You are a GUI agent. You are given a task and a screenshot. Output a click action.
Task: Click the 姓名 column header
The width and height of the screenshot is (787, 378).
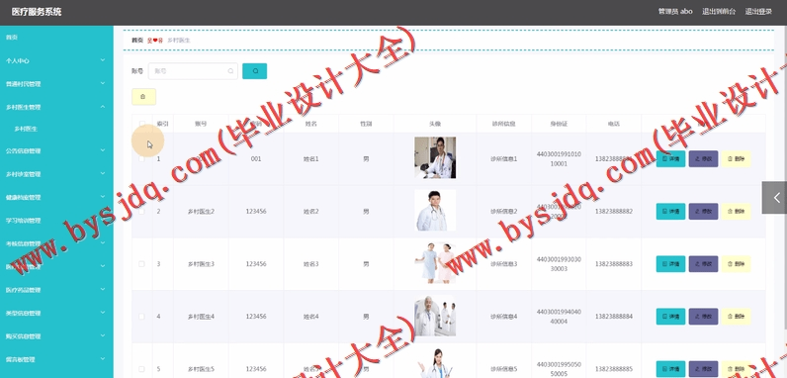[x=311, y=124]
